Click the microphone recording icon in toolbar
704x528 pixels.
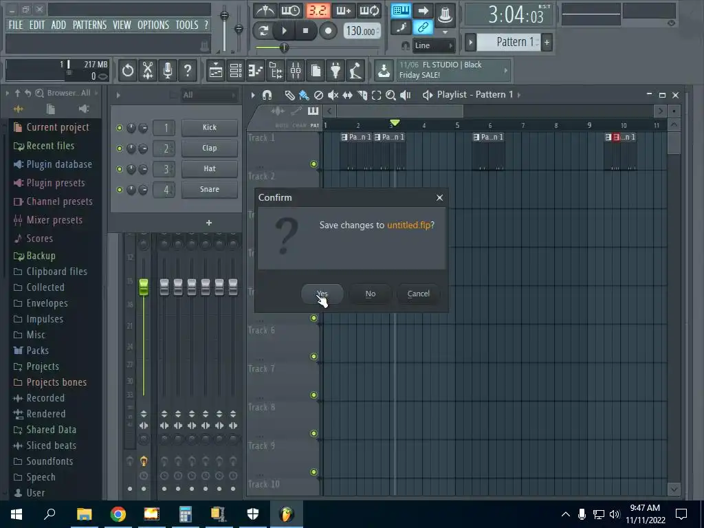pyautogui.click(x=168, y=71)
